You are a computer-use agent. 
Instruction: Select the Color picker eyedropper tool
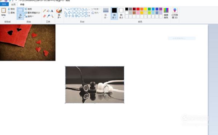[48, 16]
